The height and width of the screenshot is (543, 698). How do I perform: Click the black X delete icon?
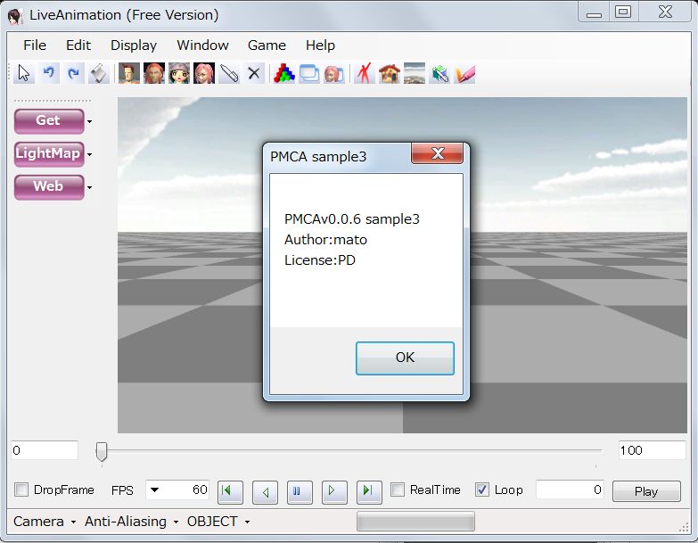tap(254, 73)
